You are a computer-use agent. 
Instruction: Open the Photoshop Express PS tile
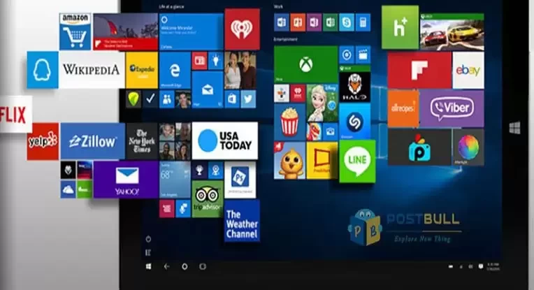click(240, 180)
